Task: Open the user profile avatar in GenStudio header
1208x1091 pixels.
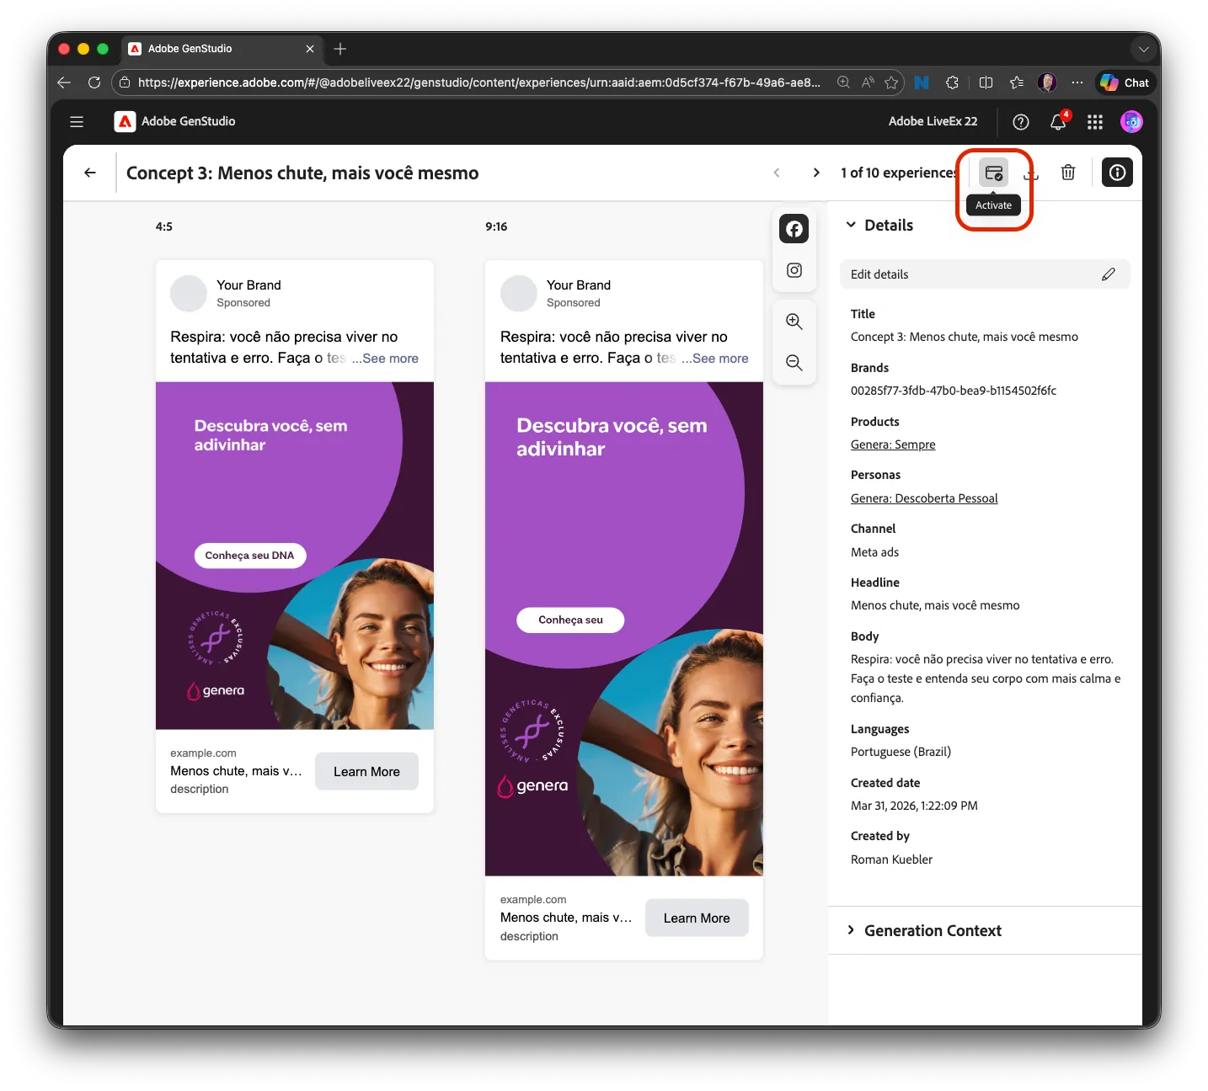Action: 1131,122
